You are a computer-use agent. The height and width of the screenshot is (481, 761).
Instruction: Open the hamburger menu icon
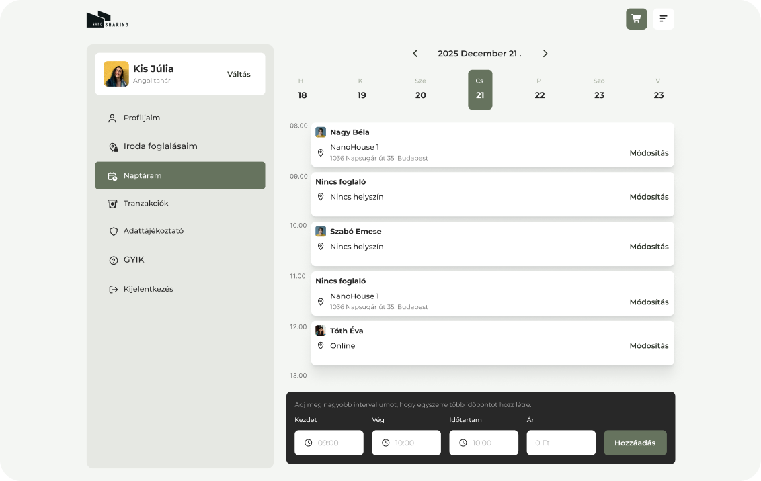(x=664, y=19)
